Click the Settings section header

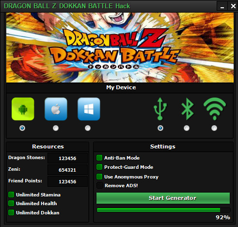click(x=163, y=146)
